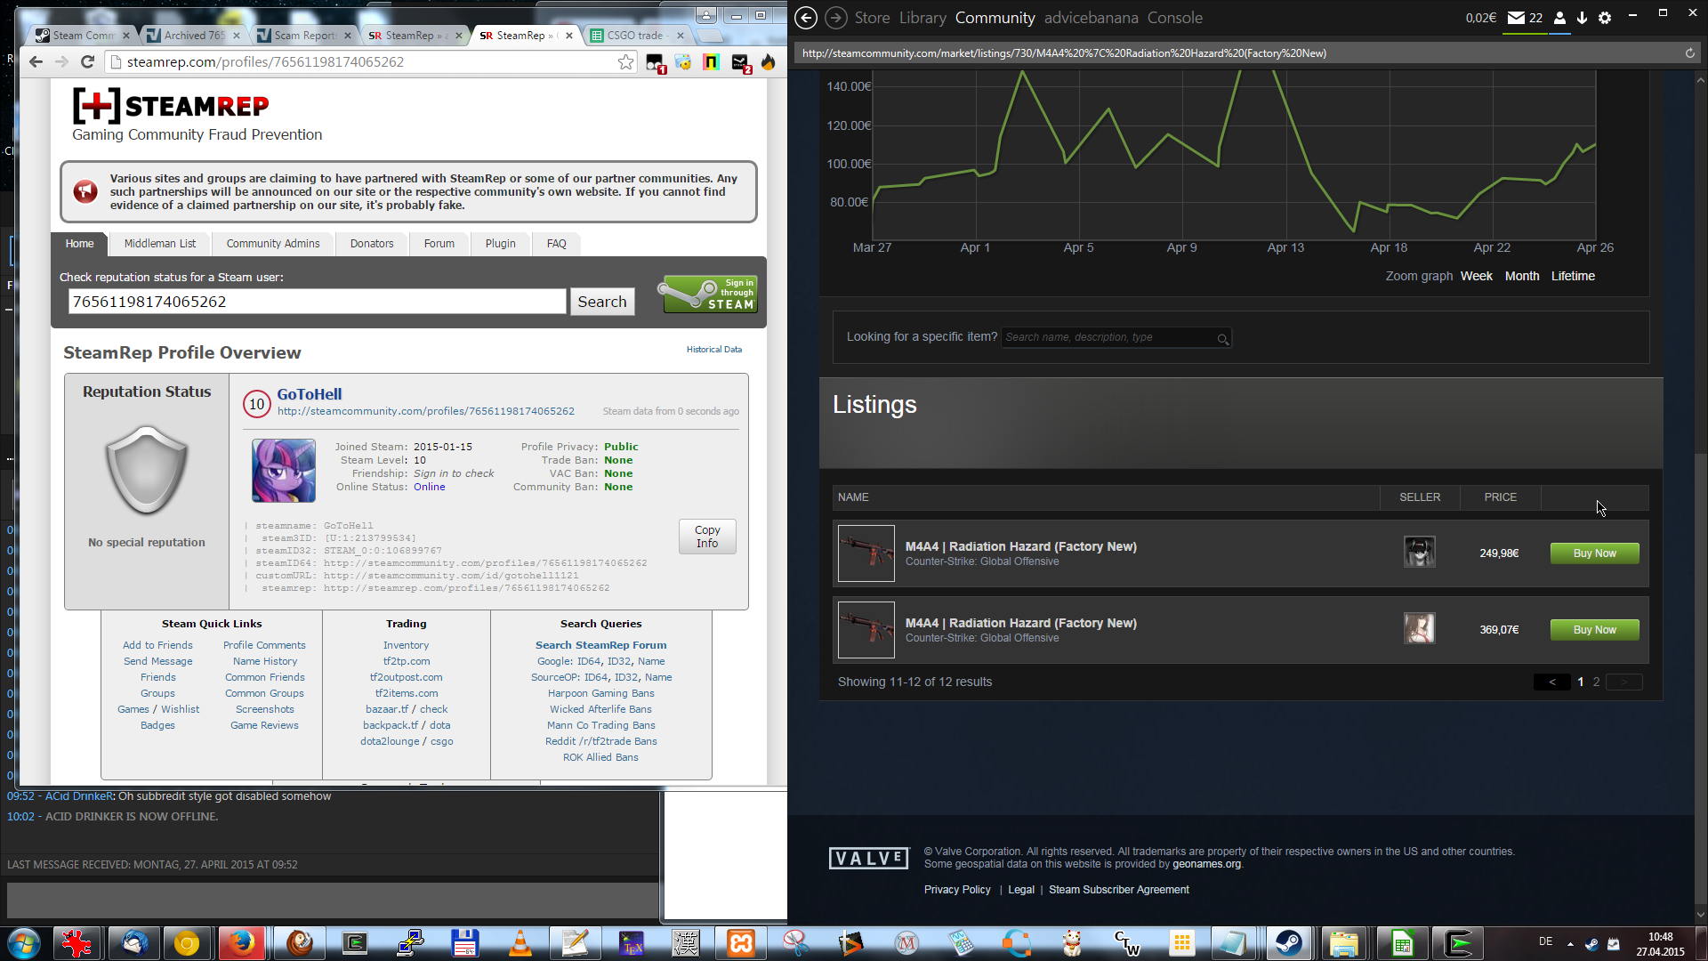Set graph zoom to Lifetime

1572,276
